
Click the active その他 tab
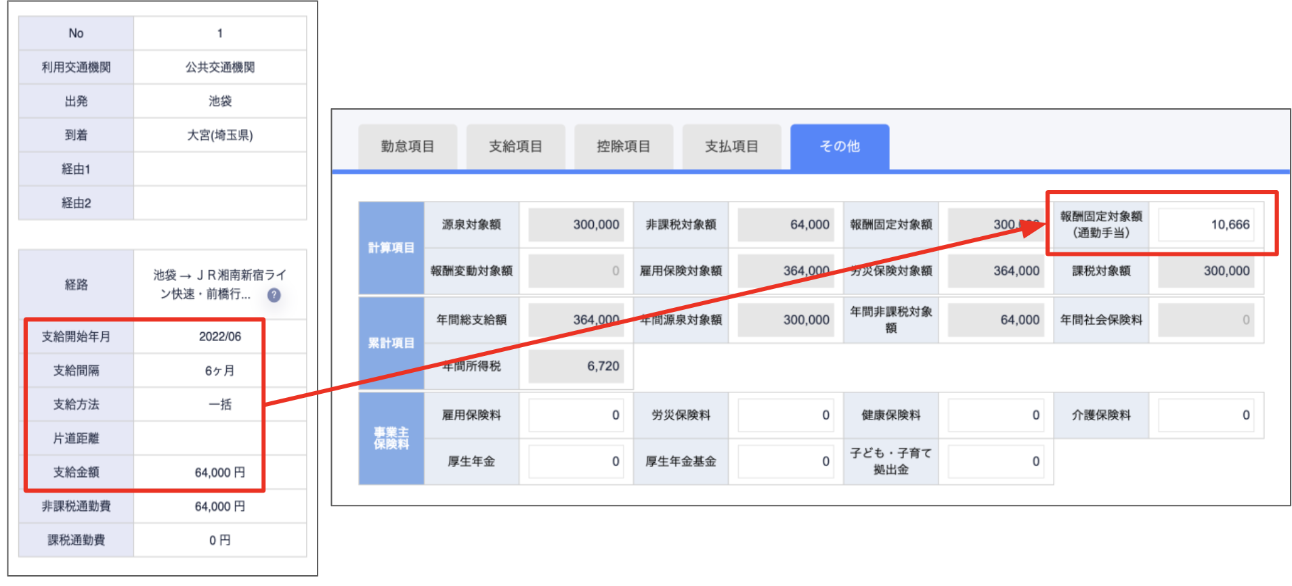840,147
